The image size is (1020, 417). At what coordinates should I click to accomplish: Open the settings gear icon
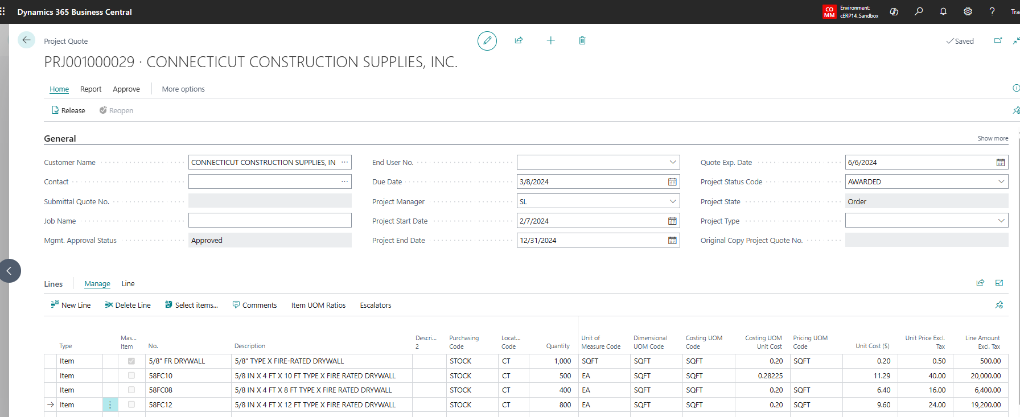pos(967,11)
